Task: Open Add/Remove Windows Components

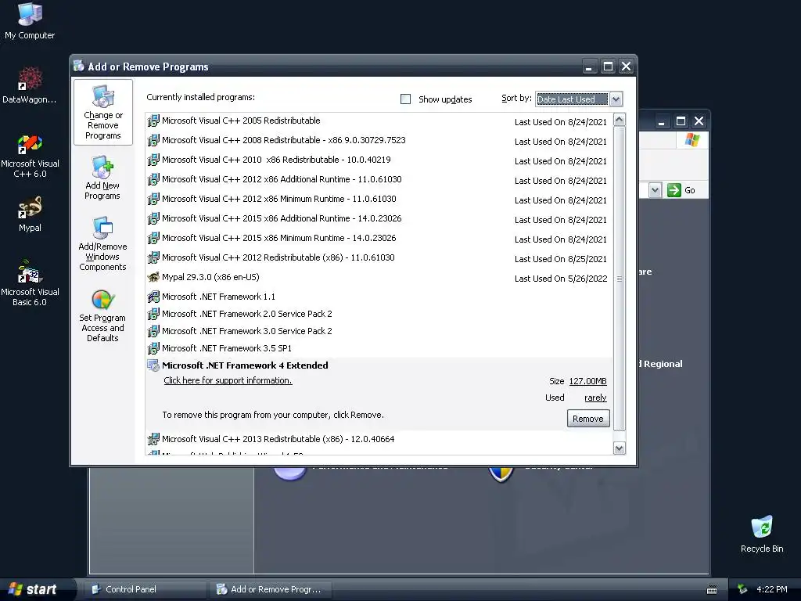Action: (102, 244)
